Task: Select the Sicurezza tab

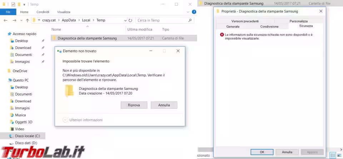Action: pos(306,26)
